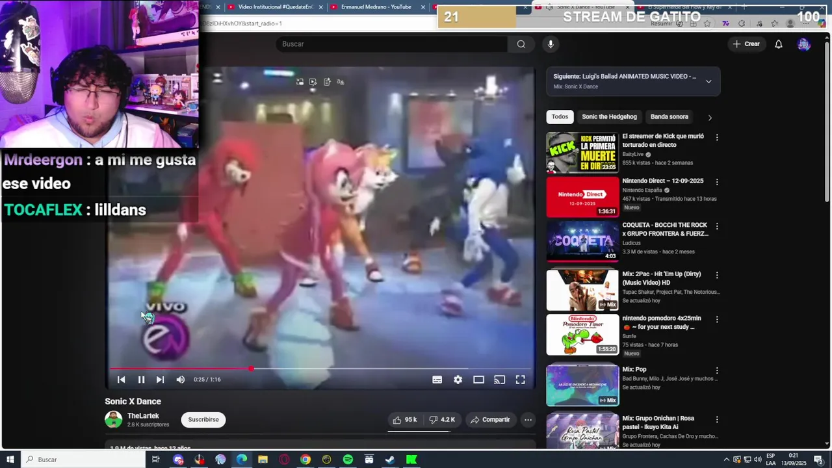Open File Explorer from the taskbar
The height and width of the screenshot is (468, 832).
pos(263,460)
